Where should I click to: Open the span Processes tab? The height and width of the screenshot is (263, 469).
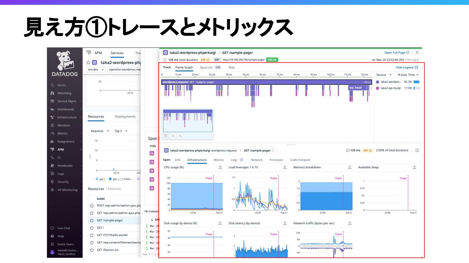[x=276, y=160]
